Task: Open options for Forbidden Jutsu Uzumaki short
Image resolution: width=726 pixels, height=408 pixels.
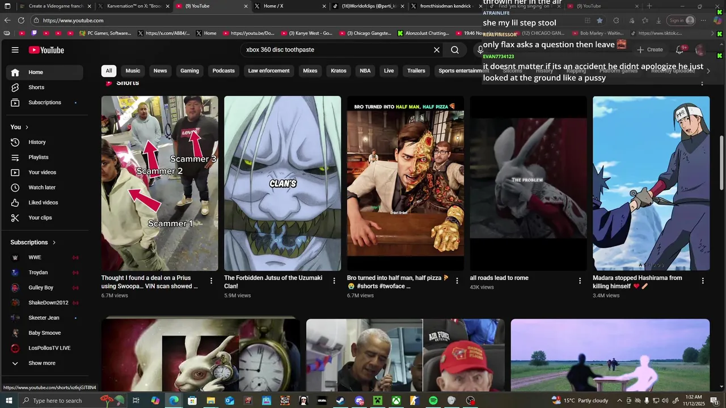Action: coord(334,281)
